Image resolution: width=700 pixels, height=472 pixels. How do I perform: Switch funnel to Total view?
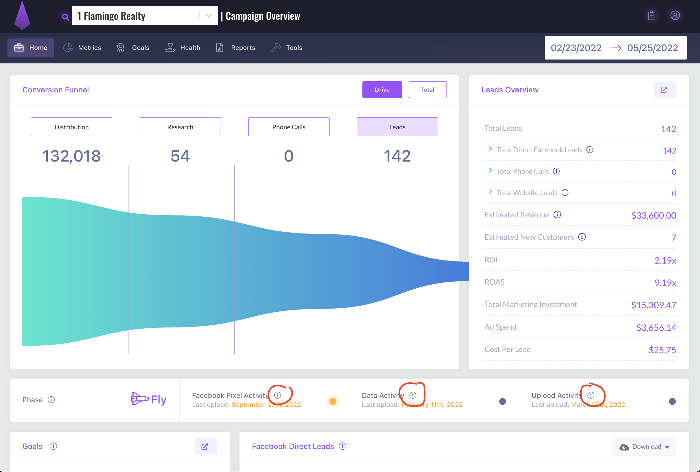[x=427, y=90]
